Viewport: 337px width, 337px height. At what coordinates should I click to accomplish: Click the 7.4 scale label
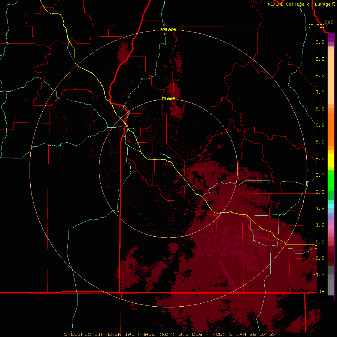(320, 92)
